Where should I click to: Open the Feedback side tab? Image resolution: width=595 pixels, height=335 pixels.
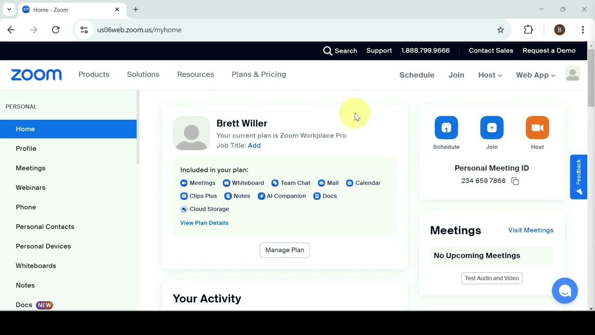coord(579,177)
